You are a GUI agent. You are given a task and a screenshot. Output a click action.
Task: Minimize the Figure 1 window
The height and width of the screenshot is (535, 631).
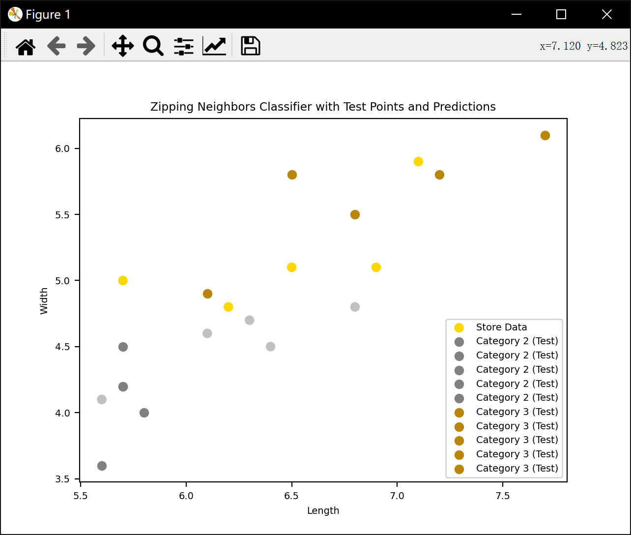(x=516, y=14)
